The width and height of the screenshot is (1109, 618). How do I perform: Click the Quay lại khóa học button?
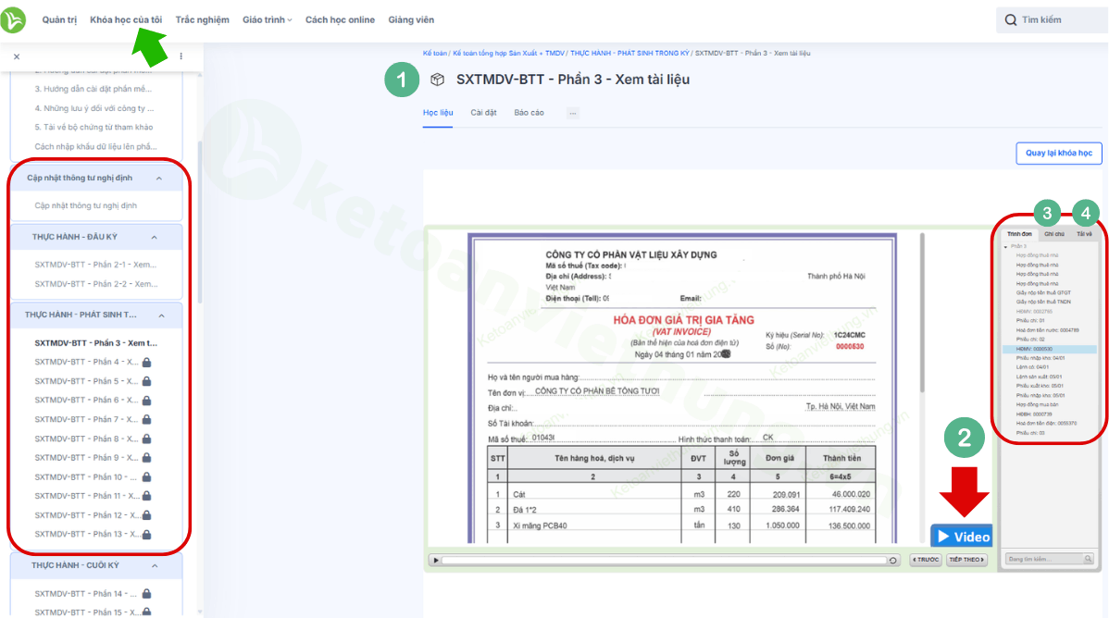click(x=1058, y=153)
